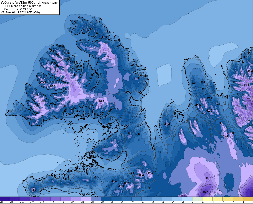Viewport: 253px width, 204px height.
Task: Click the -14.4 temperature label
Action: click(x=246, y=85)
